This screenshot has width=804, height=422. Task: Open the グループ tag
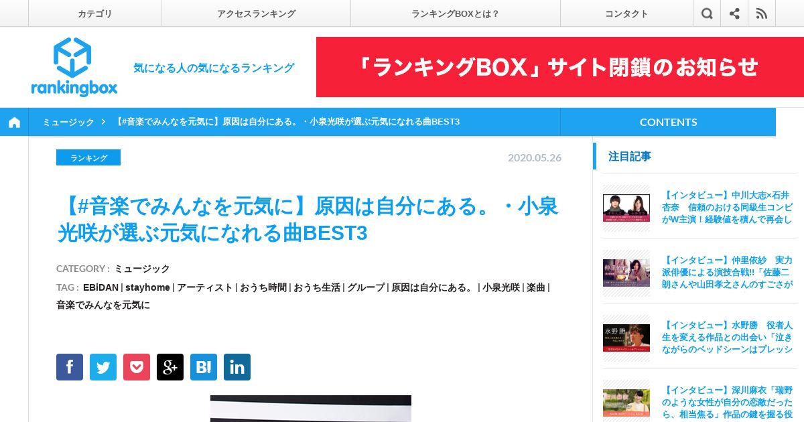click(366, 287)
